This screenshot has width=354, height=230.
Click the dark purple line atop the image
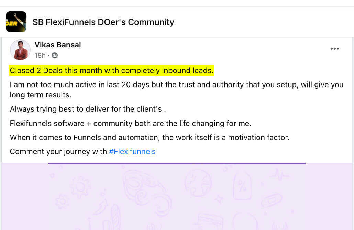[177, 163]
